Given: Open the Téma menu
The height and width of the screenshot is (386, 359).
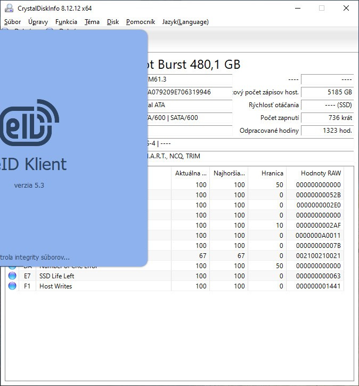Looking at the screenshot, I should [x=92, y=22].
